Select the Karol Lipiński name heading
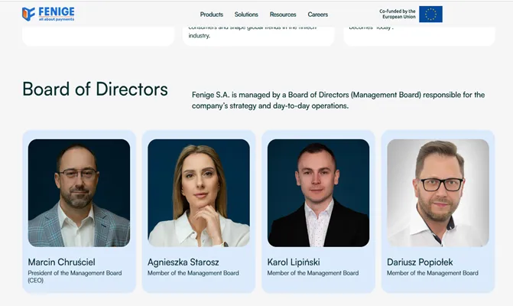The image size is (513, 306). pyautogui.click(x=294, y=262)
